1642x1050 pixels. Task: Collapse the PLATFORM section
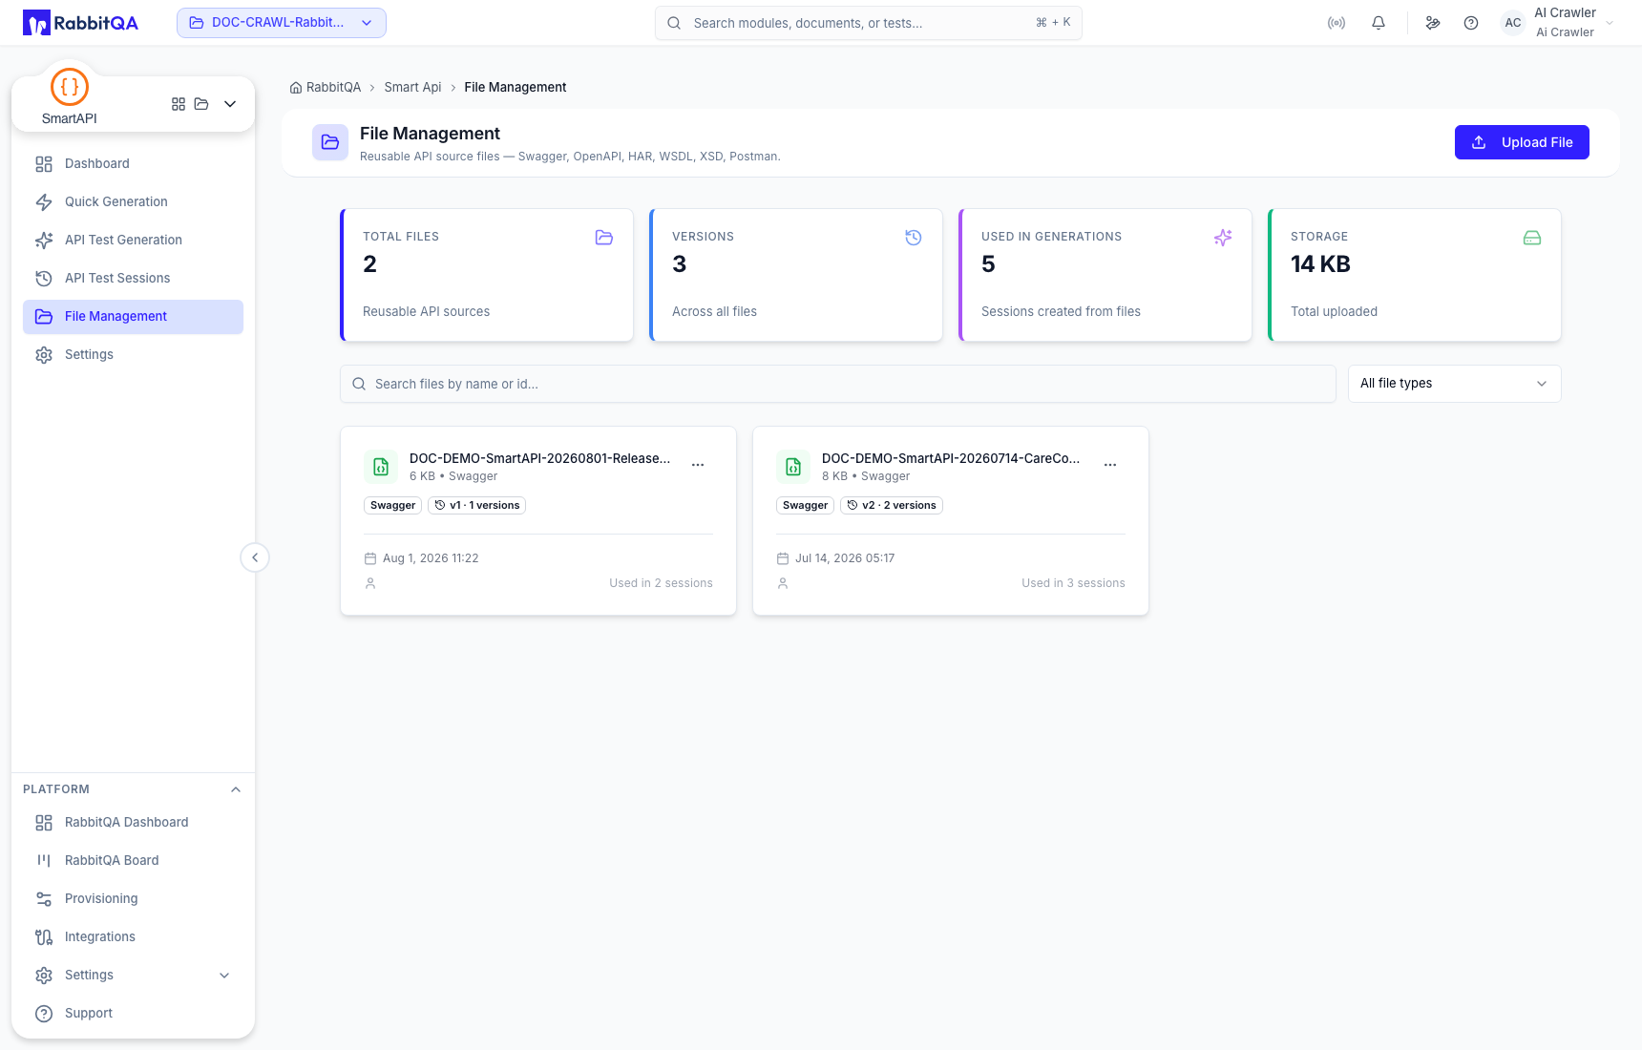[x=236, y=789]
